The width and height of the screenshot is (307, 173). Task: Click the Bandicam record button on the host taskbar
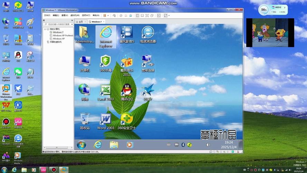pyautogui.click(x=54, y=170)
